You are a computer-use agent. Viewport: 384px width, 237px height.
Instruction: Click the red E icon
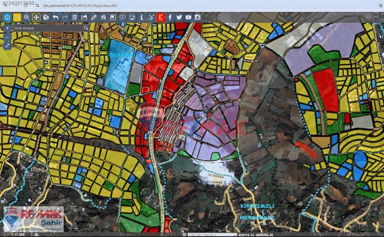pos(161,17)
